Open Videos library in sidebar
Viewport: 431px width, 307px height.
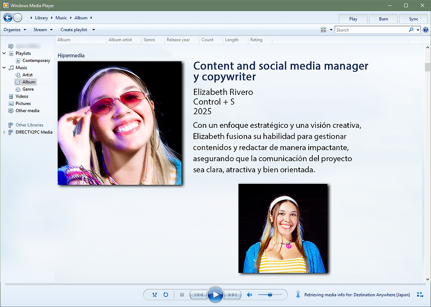tap(22, 96)
